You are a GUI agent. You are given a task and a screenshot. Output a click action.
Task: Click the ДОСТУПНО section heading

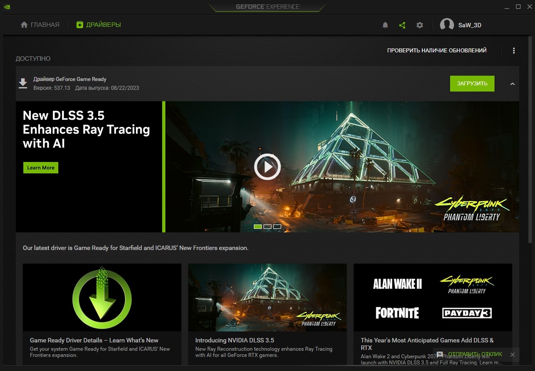pyautogui.click(x=33, y=59)
